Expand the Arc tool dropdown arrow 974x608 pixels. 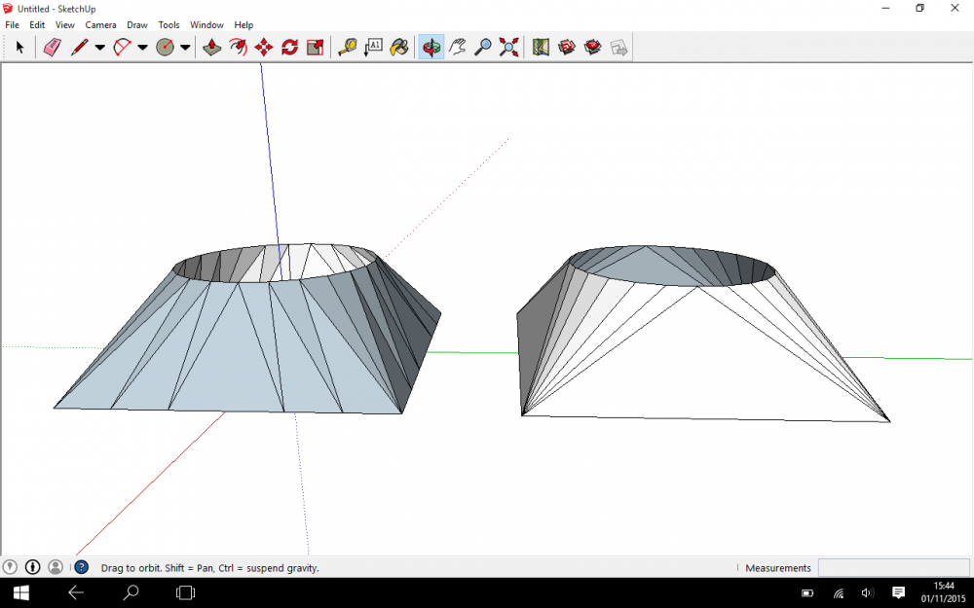click(142, 47)
